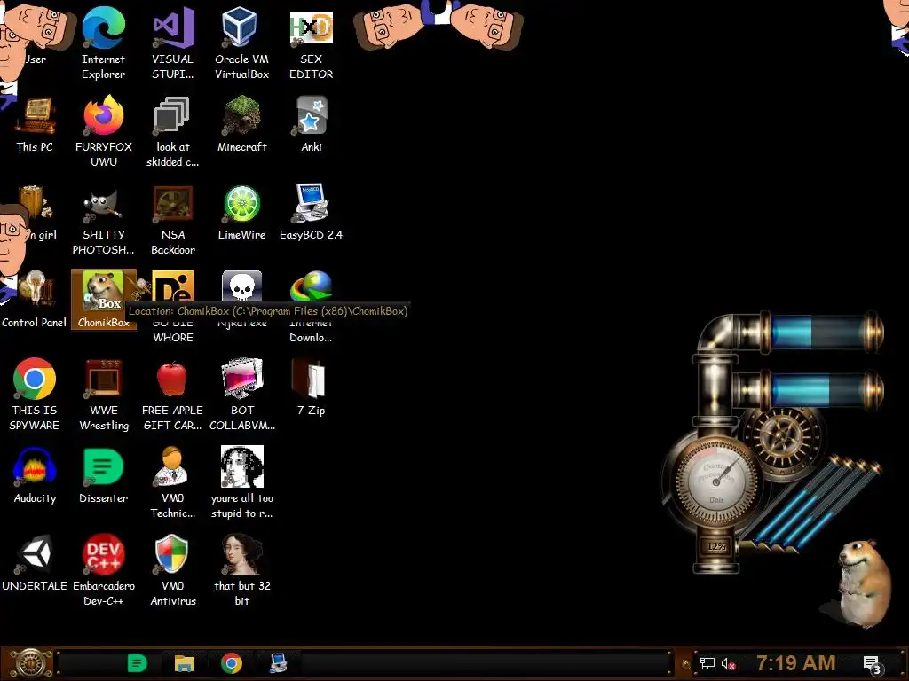Open the Internet Downlo... manager icon
The height and width of the screenshot is (681, 909).
(x=312, y=286)
